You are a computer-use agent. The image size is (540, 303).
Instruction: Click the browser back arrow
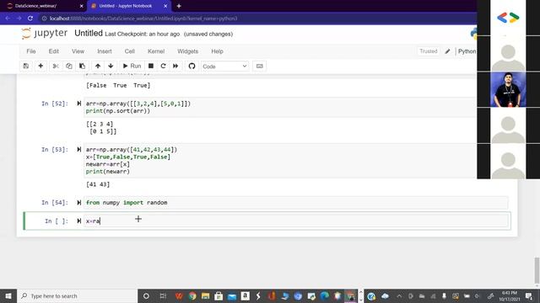tap(8, 19)
